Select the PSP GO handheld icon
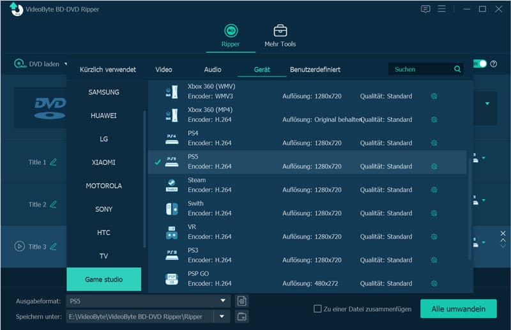The height and width of the screenshot is (330, 511). 172,279
